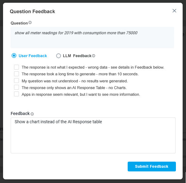Check the 'wrong data' response checkbox
Image resolution: width=186 pixels, height=183 pixels.
[x=16, y=67]
